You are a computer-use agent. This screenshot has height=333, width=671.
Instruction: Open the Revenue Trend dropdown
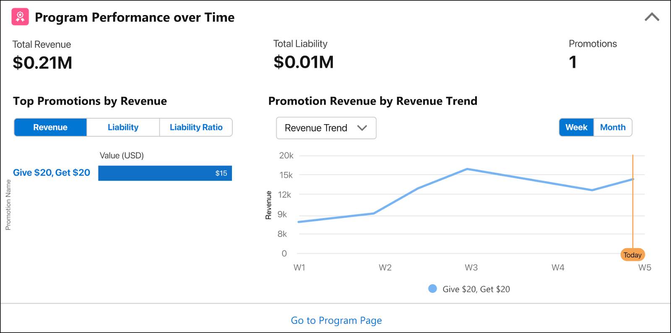[x=326, y=128]
